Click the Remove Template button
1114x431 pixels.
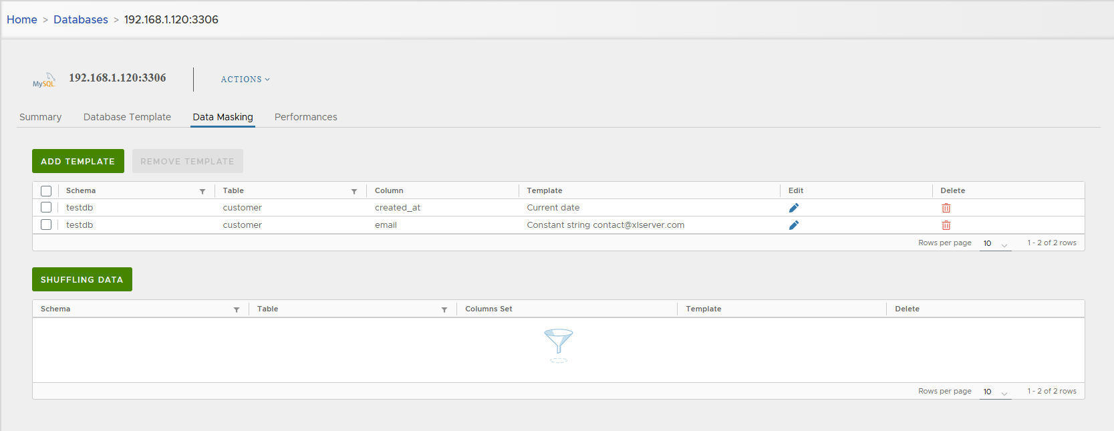point(188,161)
